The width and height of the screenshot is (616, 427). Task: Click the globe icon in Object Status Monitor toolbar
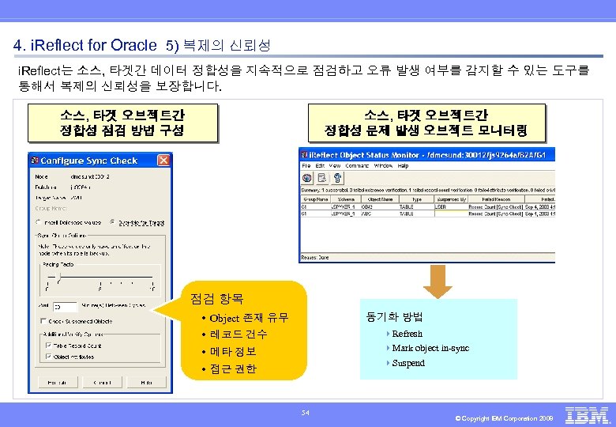[x=307, y=178]
